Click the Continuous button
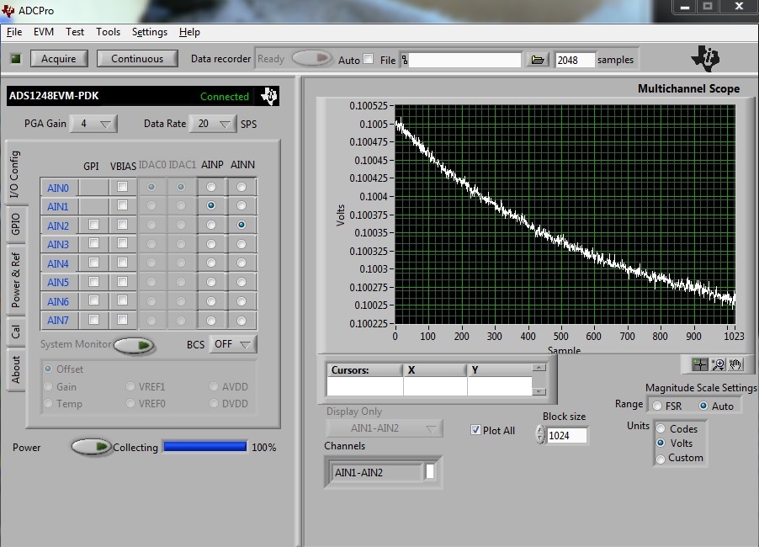The width and height of the screenshot is (759, 547). click(137, 59)
